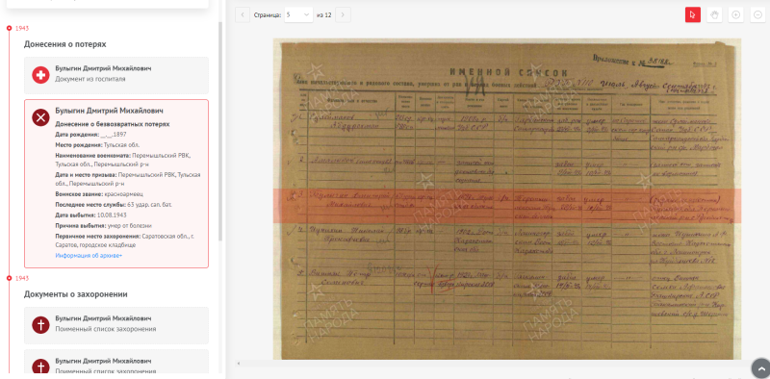The width and height of the screenshot is (770, 379).
Task: Go to the previous document page
Action: click(x=243, y=14)
